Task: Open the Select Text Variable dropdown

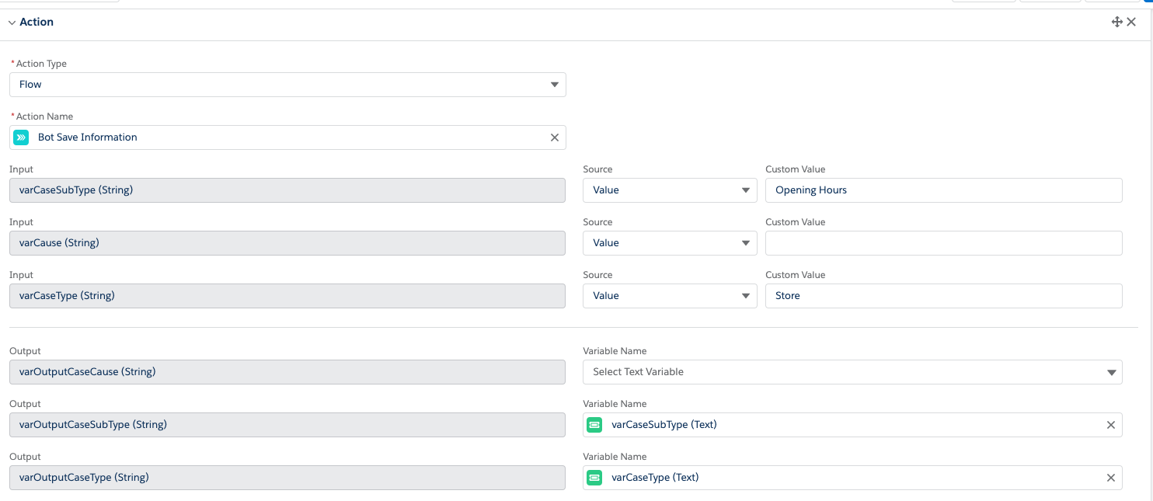Action: (x=852, y=372)
